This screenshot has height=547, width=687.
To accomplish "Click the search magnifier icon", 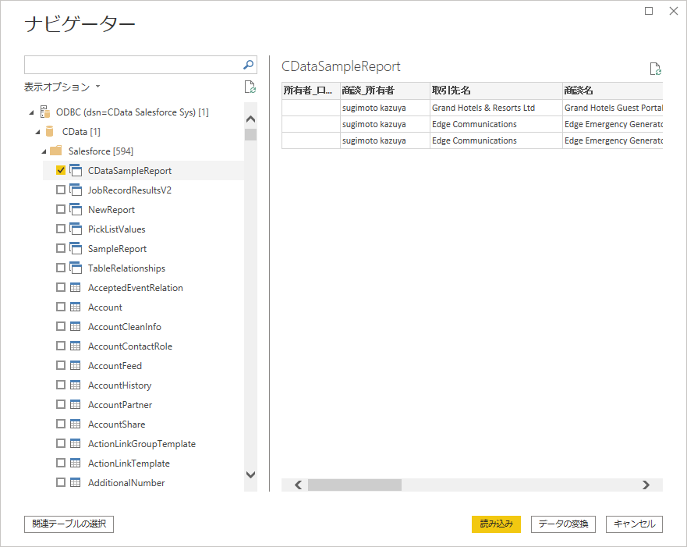I will pos(249,65).
